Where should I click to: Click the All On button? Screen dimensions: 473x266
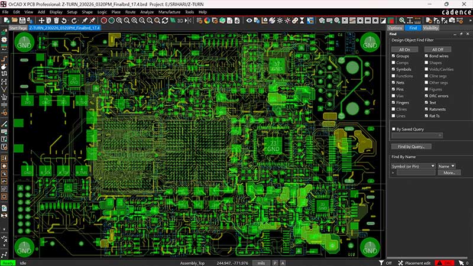click(x=404, y=50)
